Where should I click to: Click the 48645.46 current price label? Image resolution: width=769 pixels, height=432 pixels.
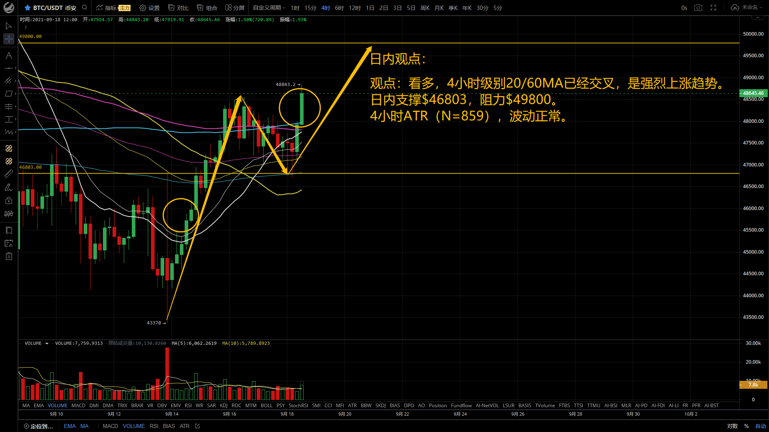coord(753,93)
